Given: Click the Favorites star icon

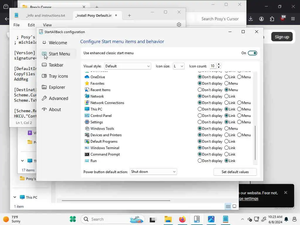Looking at the screenshot, I should click(87, 83).
